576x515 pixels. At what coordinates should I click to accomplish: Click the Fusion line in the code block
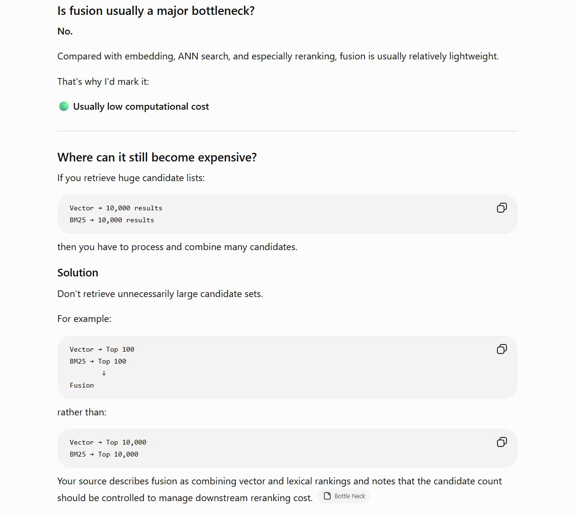click(x=81, y=385)
